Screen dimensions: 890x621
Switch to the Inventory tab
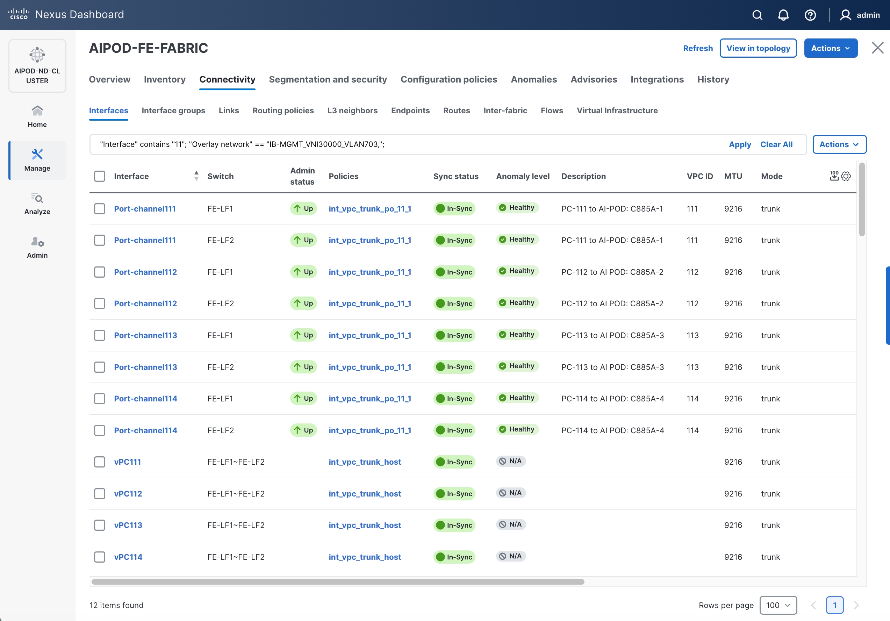(x=165, y=79)
